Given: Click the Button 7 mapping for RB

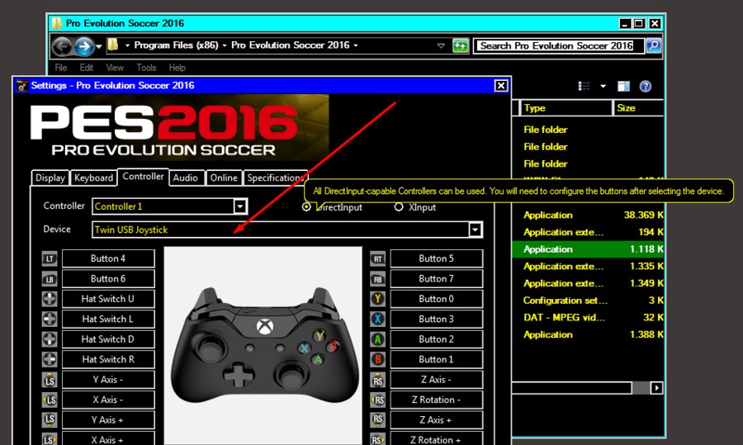Looking at the screenshot, I should point(437,279).
